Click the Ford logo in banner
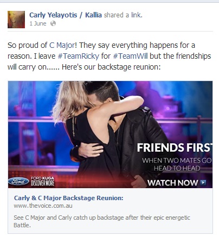Screen dimensions: 219x242 (x=18, y=181)
